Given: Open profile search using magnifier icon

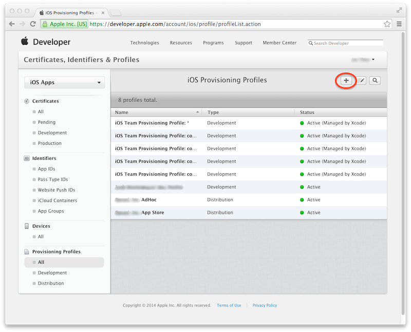Looking at the screenshot, I should [x=375, y=81].
